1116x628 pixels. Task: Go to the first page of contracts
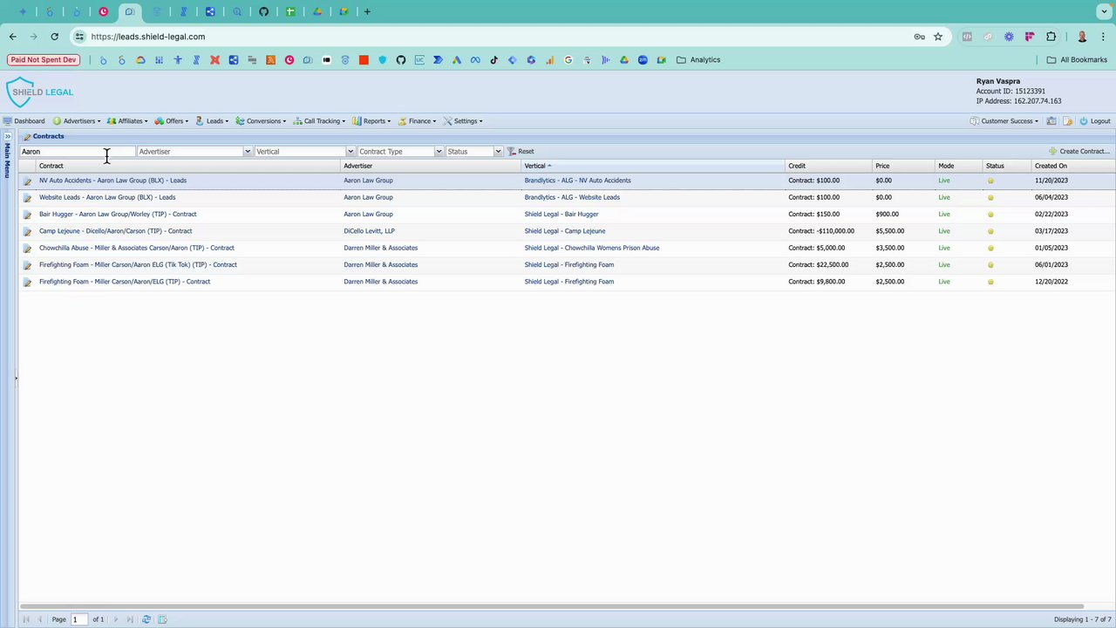tap(26, 619)
